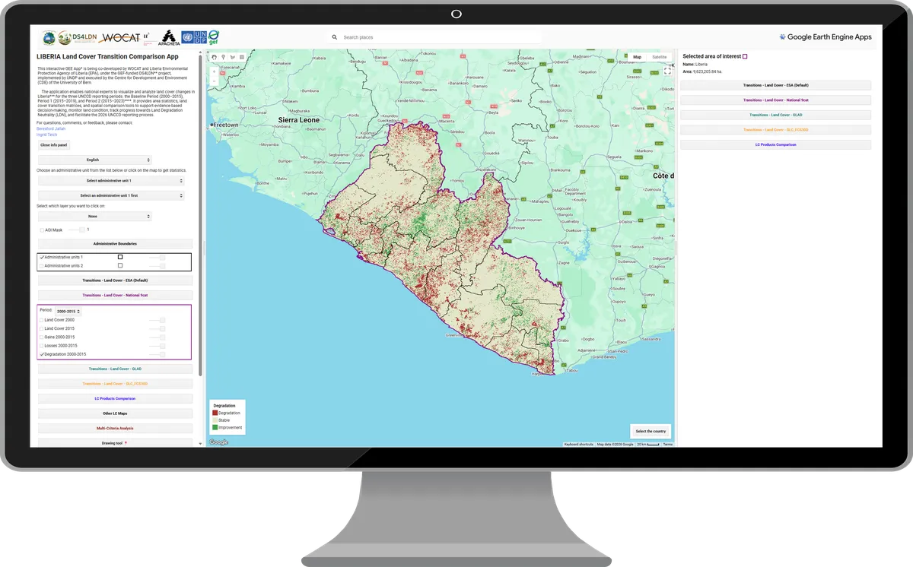Click the WOCAT logo in header

click(x=120, y=37)
